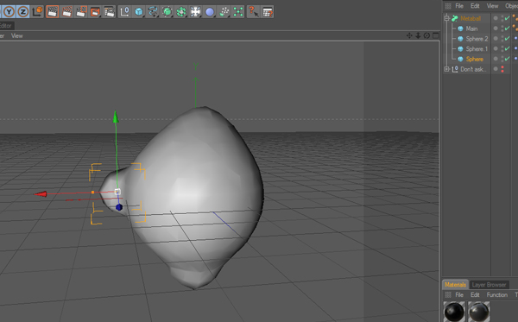This screenshot has width=518, height=322.
Task: Click the viewport maximize toggle icon
Action: point(436,35)
